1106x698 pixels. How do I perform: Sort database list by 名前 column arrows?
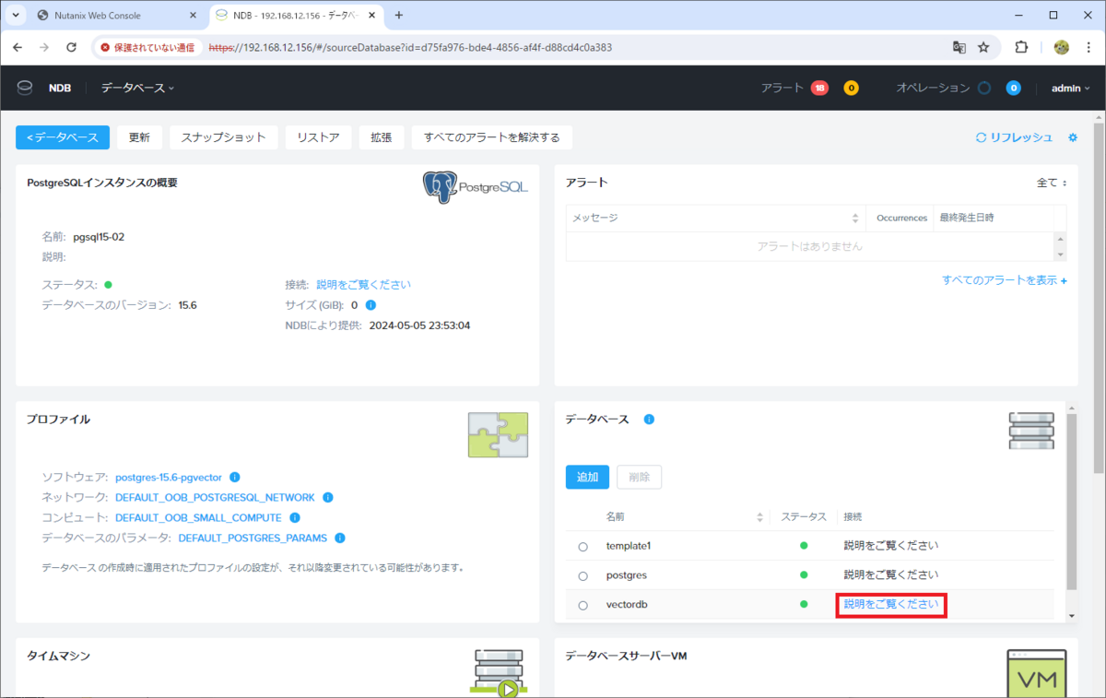pos(759,516)
